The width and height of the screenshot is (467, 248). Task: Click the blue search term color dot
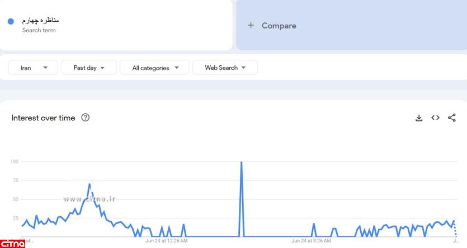tap(11, 21)
